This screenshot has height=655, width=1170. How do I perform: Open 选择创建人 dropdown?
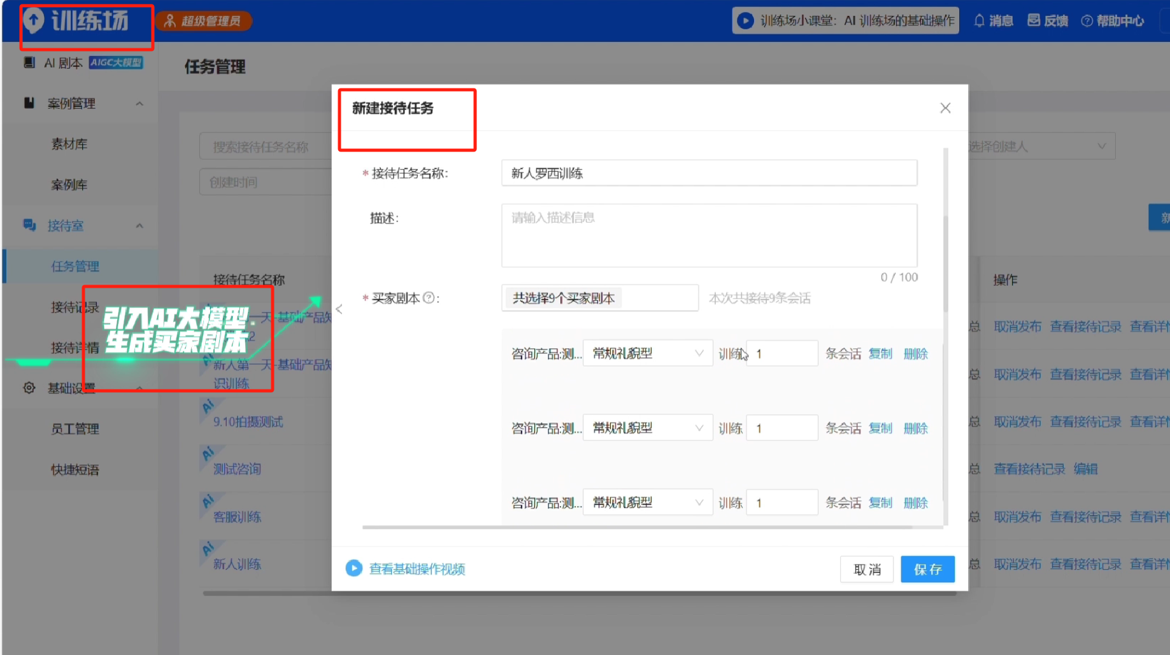point(1041,146)
